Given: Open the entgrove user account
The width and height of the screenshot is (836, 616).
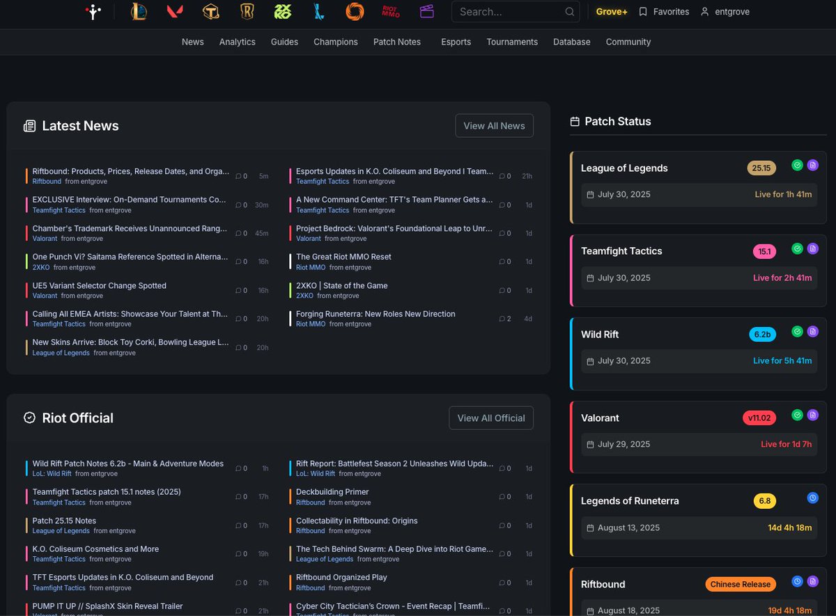Looking at the screenshot, I should click(x=725, y=12).
